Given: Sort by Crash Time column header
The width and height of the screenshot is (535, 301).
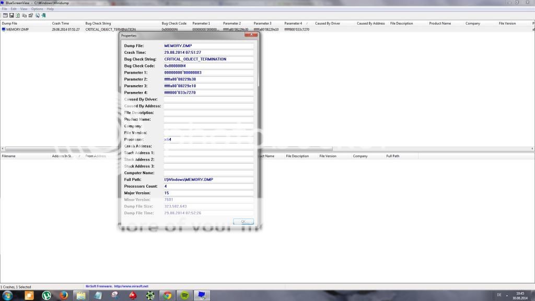Looking at the screenshot, I should tap(61, 24).
